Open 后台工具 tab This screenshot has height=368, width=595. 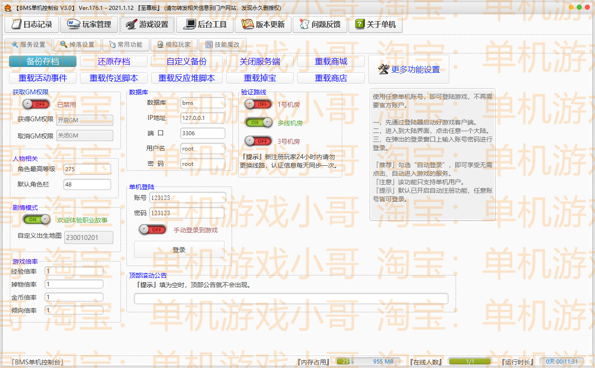(x=205, y=25)
